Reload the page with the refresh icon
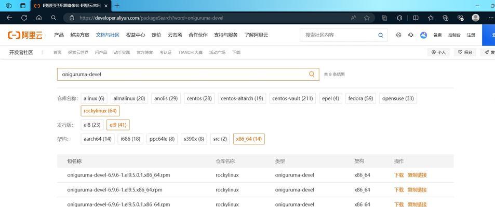Image resolution: width=495 pixels, height=207 pixels. [24, 18]
